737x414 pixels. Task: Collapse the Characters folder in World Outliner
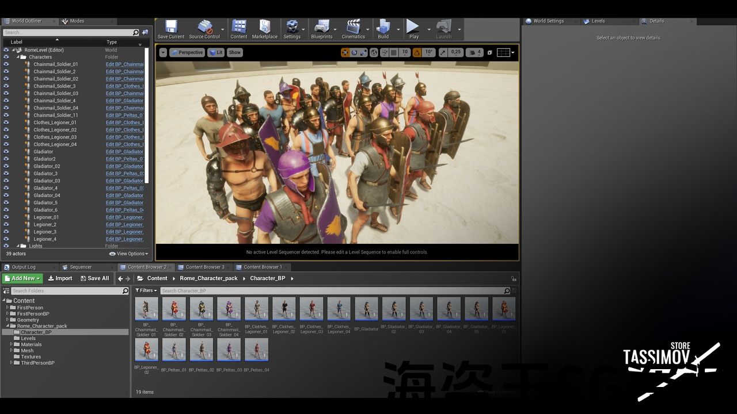(x=18, y=57)
